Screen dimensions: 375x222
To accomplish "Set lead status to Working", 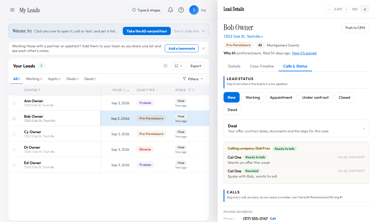I will 253,97.
